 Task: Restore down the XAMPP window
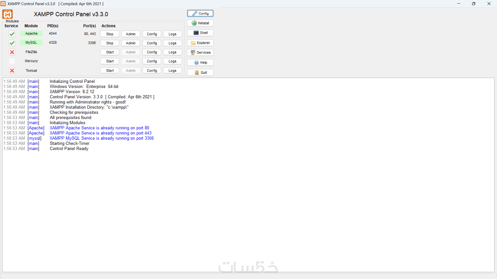click(x=474, y=4)
